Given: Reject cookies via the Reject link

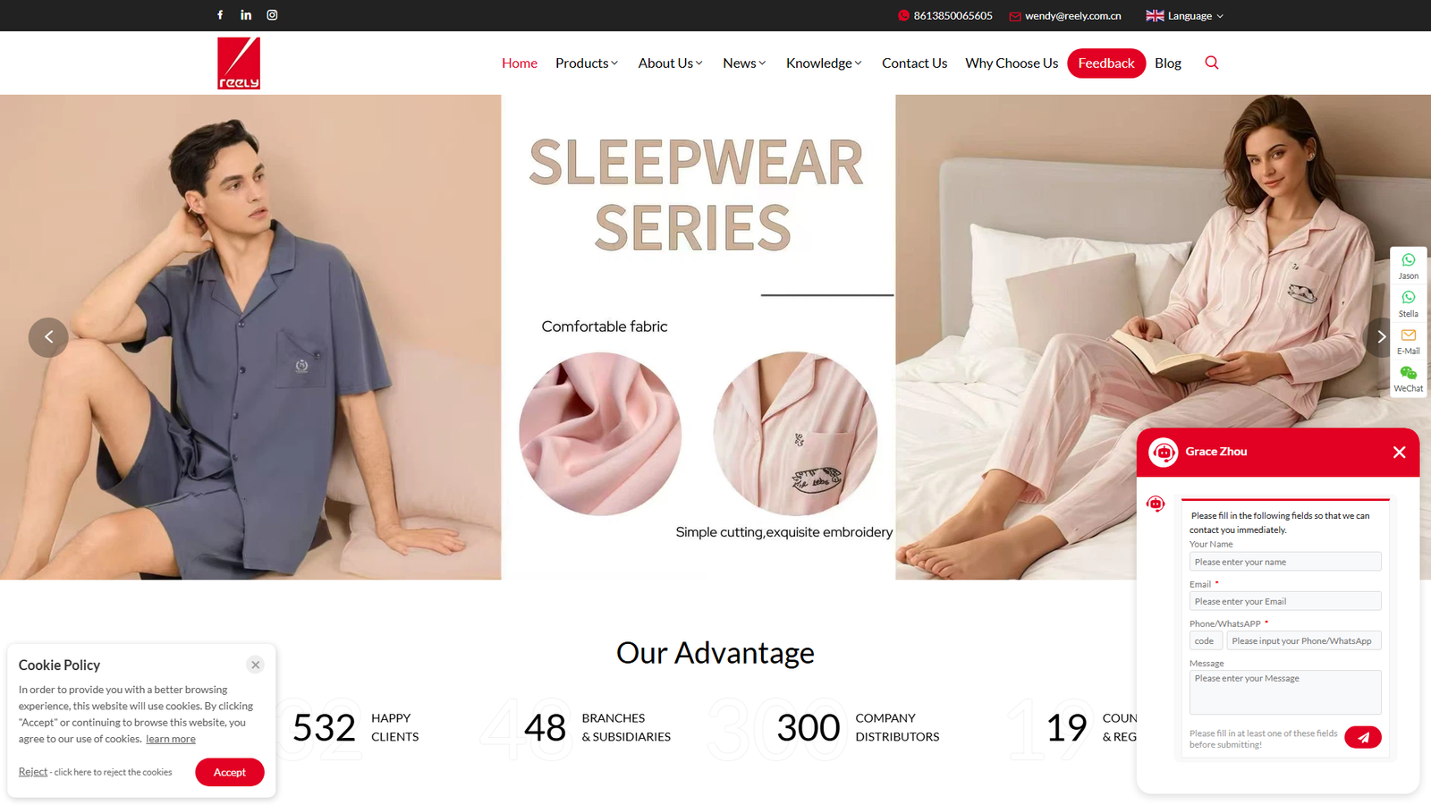Looking at the screenshot, I should click(33, 772).
